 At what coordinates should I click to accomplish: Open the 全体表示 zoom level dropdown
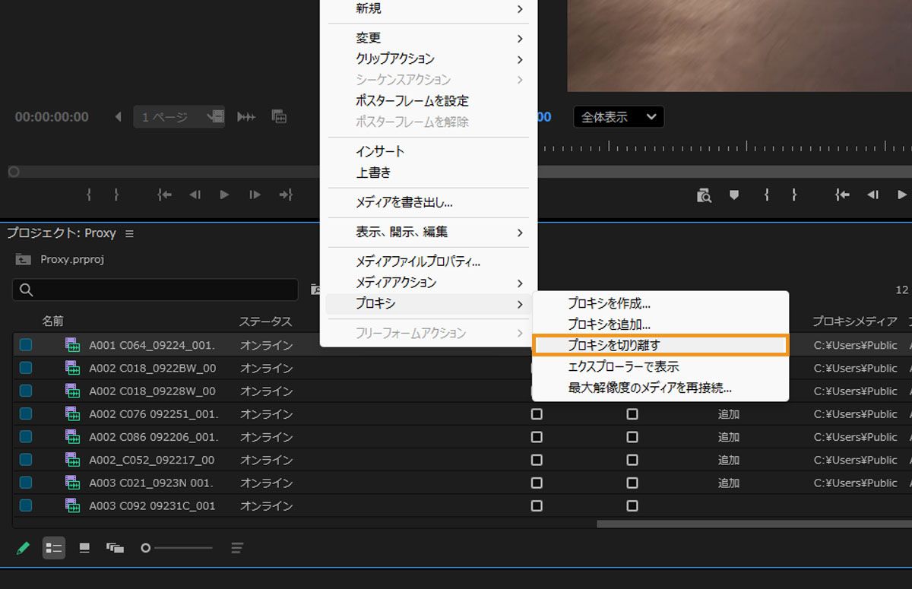[x=618, y=116]
